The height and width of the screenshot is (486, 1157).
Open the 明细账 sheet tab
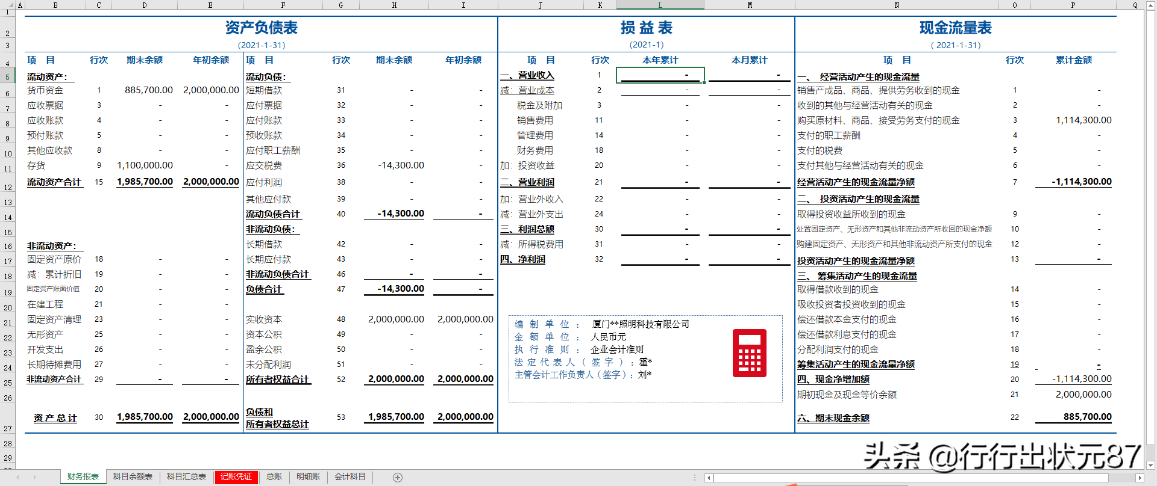tap(309, 477)
